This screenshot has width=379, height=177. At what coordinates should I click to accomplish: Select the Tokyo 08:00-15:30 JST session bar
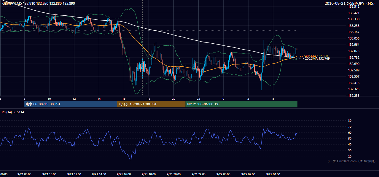[x=71, y=104]
